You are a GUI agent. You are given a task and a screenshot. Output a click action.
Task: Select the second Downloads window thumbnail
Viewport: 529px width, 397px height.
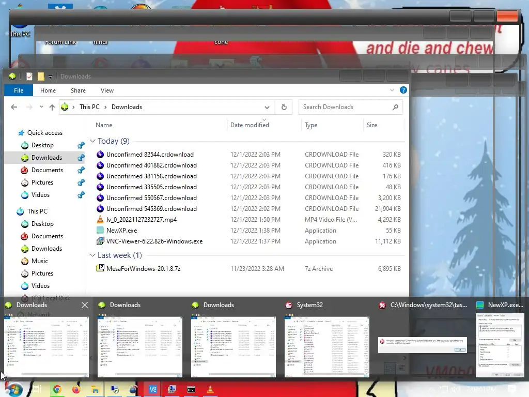[x=140, y=347]
